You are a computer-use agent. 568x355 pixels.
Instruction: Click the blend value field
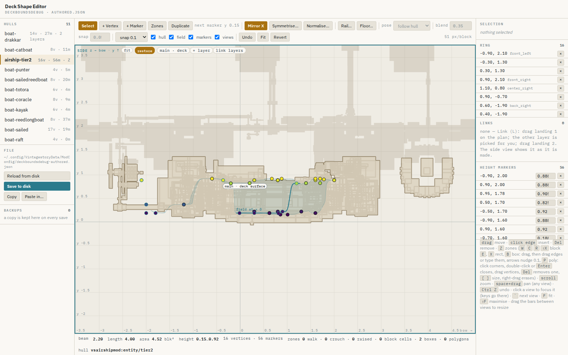460,26
